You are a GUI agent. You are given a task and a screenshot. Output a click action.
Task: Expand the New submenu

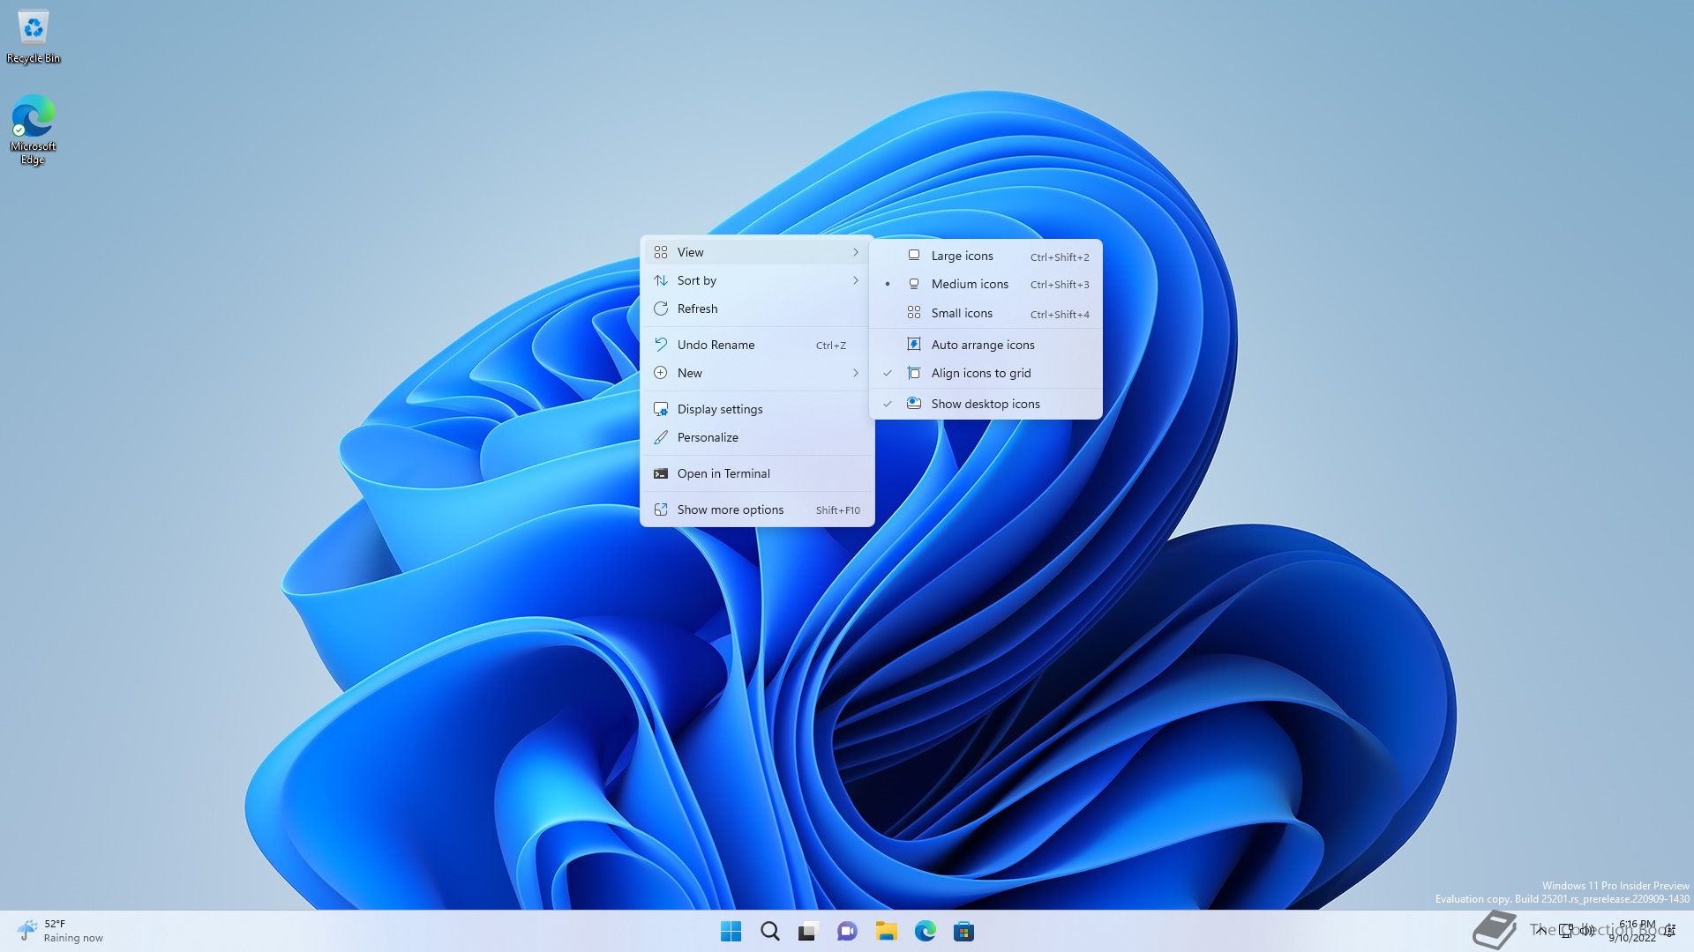[x=757, y=373]
